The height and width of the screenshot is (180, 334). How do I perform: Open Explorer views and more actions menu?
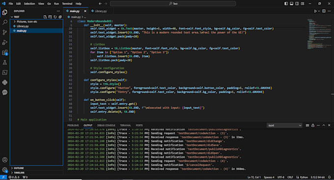pyautogui.click(x=58, y=11)
